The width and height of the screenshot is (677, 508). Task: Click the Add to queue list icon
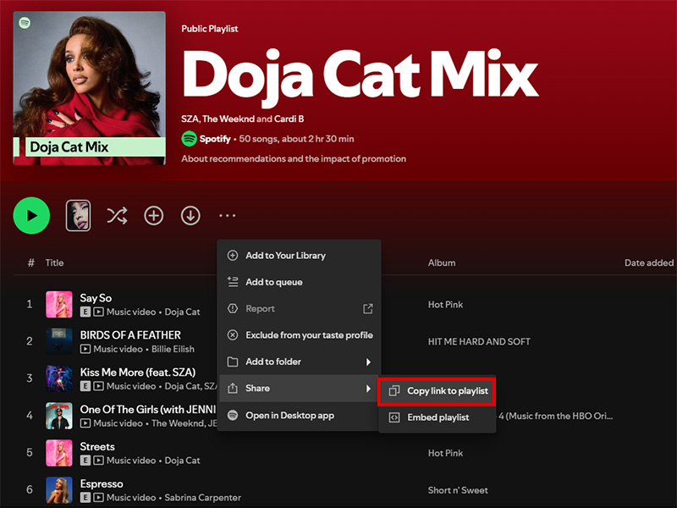(233, 282)
